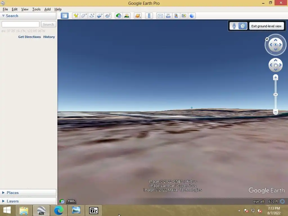This screenshot has width=288, height=216.
Task: Add a placemark with pushpin icon
Action: [76, 16]
